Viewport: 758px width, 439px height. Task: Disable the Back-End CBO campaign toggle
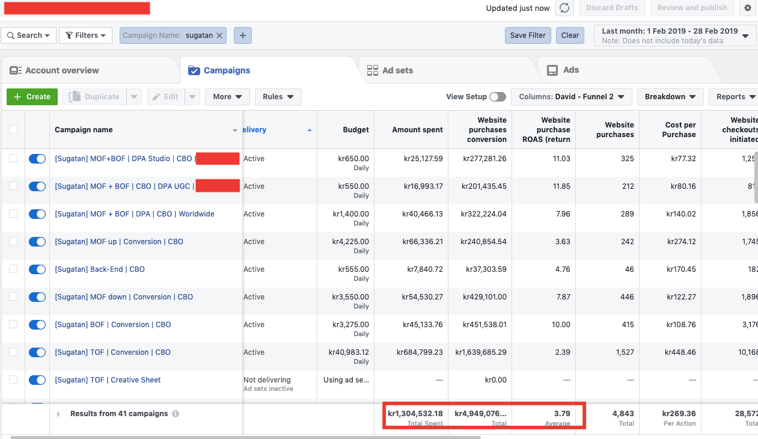pyautogui.click(x=37, y=269)
